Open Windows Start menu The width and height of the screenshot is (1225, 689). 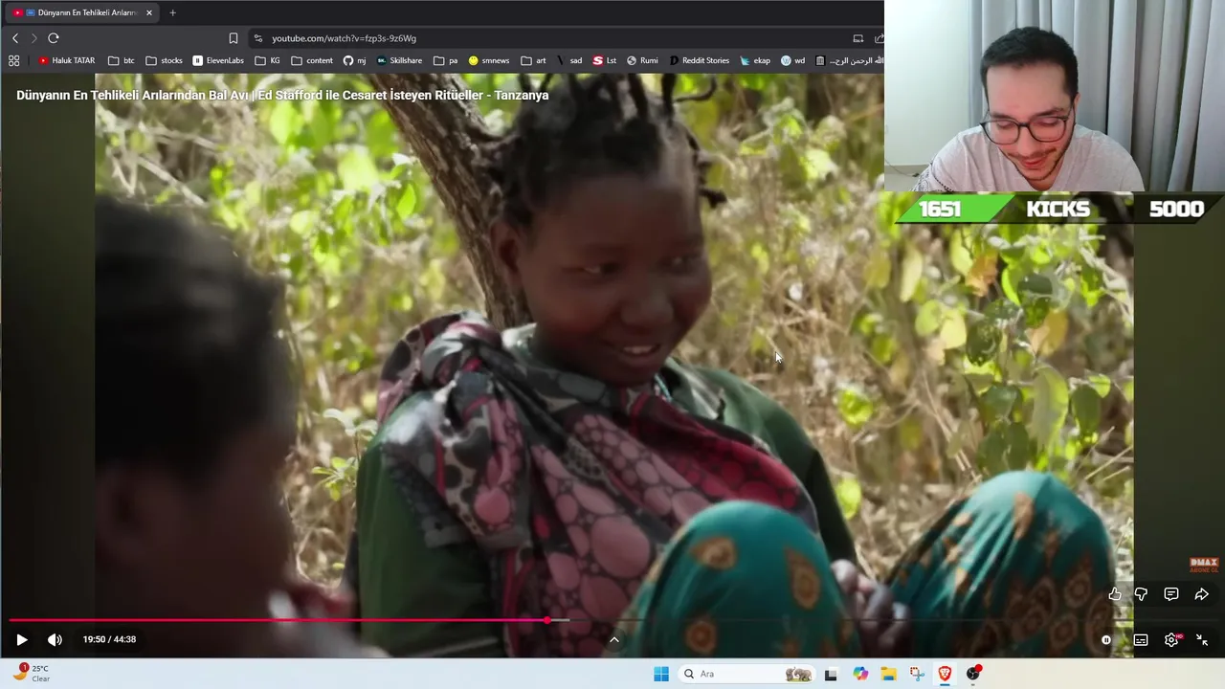661,674
